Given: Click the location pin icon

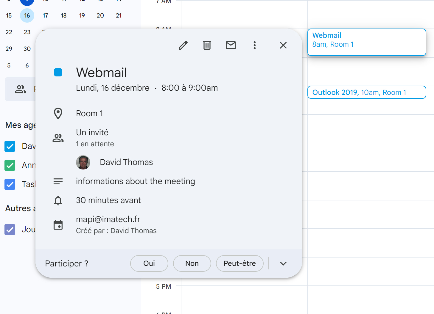Looking at the screenshot, I should [58, 114].
